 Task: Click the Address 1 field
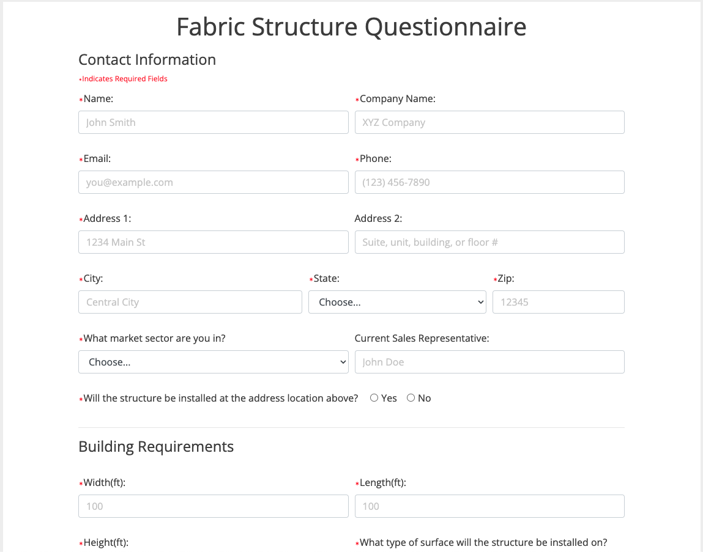pyautogui.click(x=213, y=242)
